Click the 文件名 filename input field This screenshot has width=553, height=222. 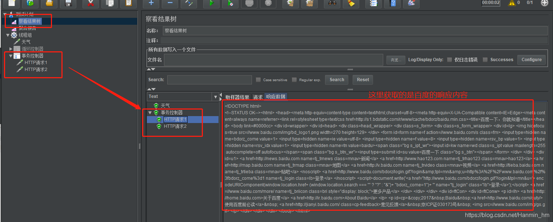point(274,60)
